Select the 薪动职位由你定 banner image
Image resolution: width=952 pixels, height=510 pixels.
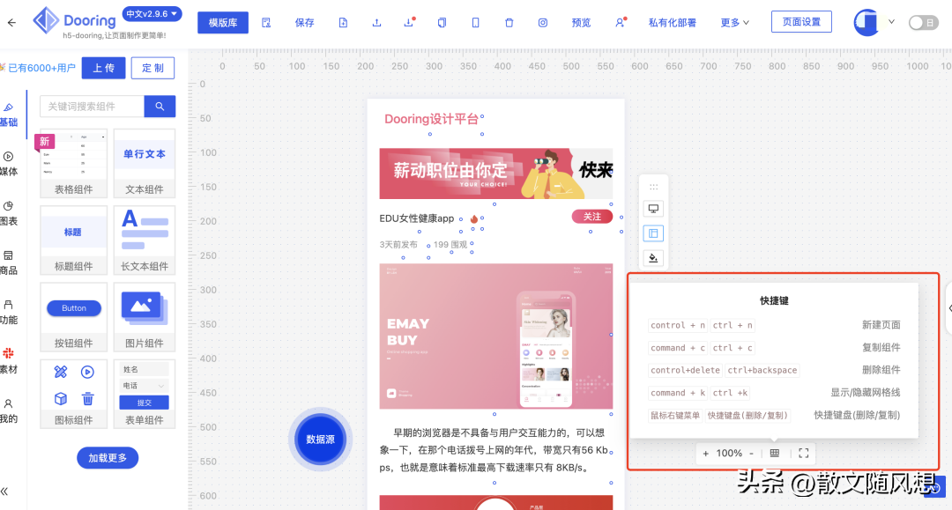click(x=496, y=174)
